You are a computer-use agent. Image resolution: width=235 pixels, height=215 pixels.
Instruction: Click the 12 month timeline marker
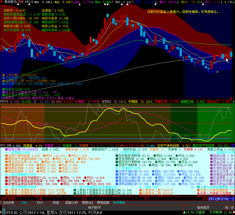point(146,199)
